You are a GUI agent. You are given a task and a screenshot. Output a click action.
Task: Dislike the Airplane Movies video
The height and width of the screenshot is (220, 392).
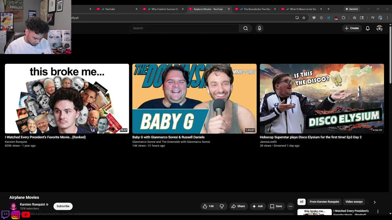click(x=222, y=206)
